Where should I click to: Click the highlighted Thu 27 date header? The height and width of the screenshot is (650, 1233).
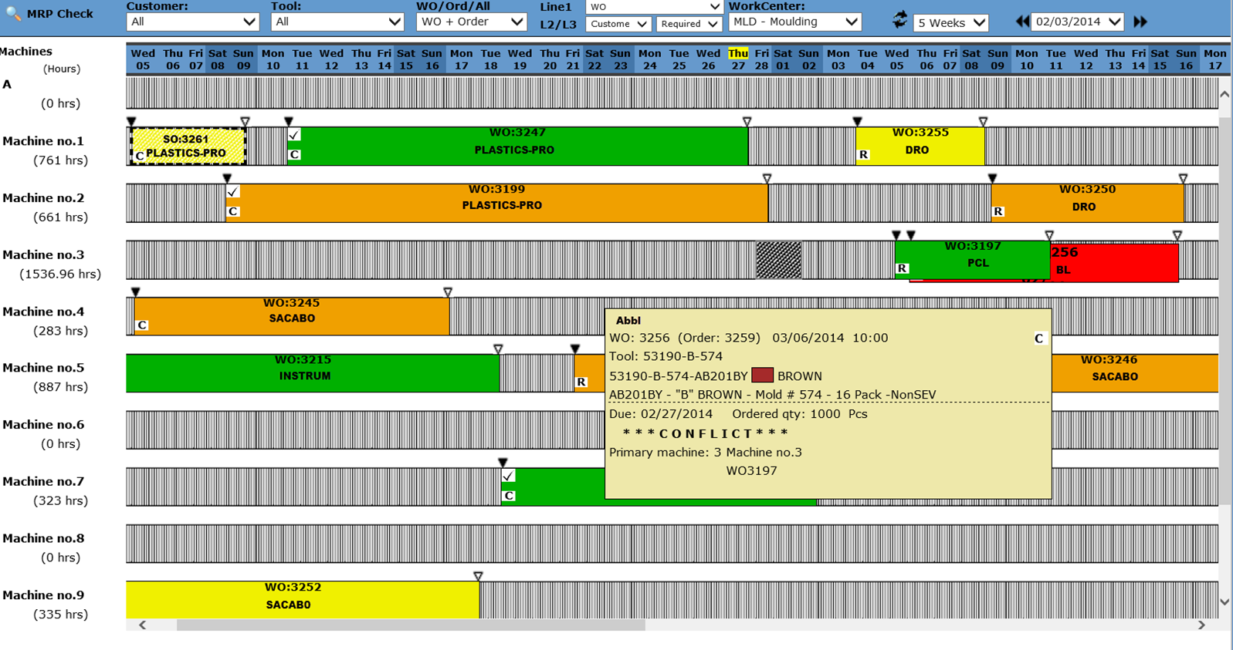coord(738,59)
